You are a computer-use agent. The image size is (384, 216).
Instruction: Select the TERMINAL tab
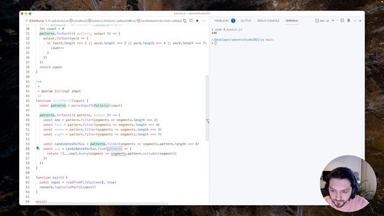[292, 21]
